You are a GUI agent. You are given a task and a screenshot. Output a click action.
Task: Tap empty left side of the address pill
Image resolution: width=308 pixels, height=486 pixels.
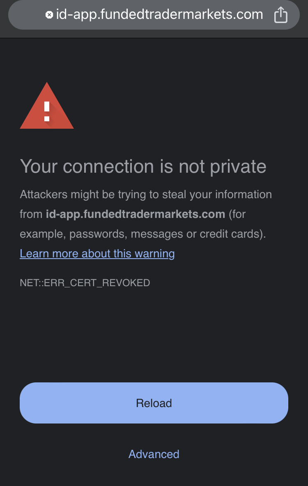click(x=28, y=14)
